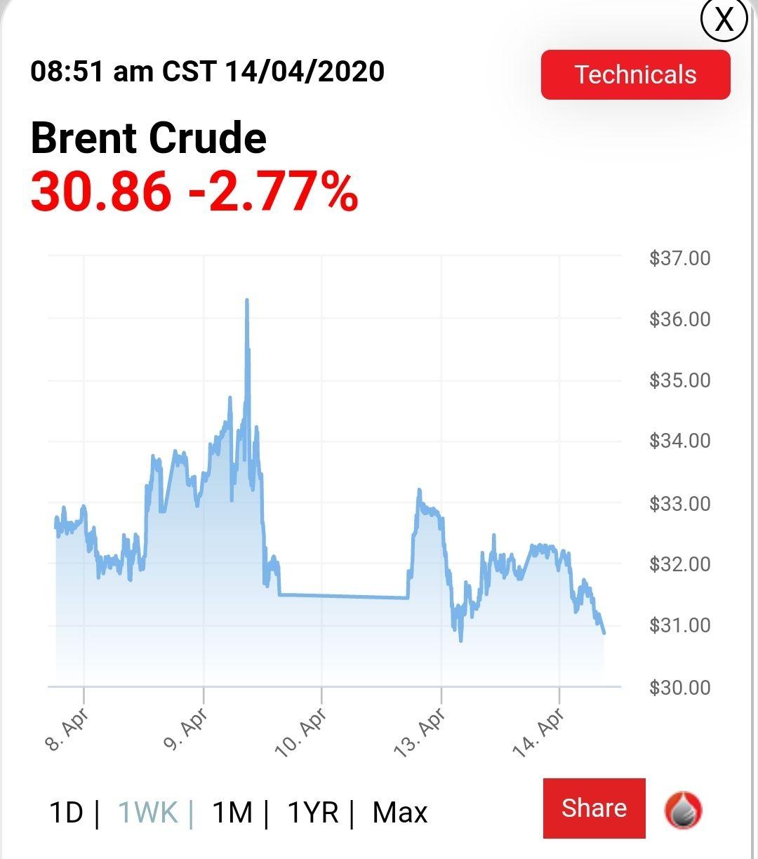Click the flat line segment of the chart

[344, 597]
